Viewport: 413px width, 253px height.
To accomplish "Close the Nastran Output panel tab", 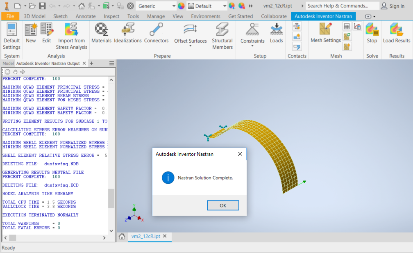I will coord(84,63).
